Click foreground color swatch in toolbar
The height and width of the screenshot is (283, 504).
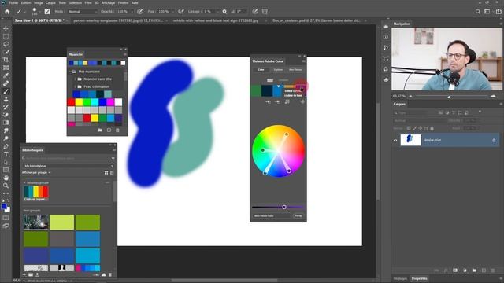pos(4,207)
